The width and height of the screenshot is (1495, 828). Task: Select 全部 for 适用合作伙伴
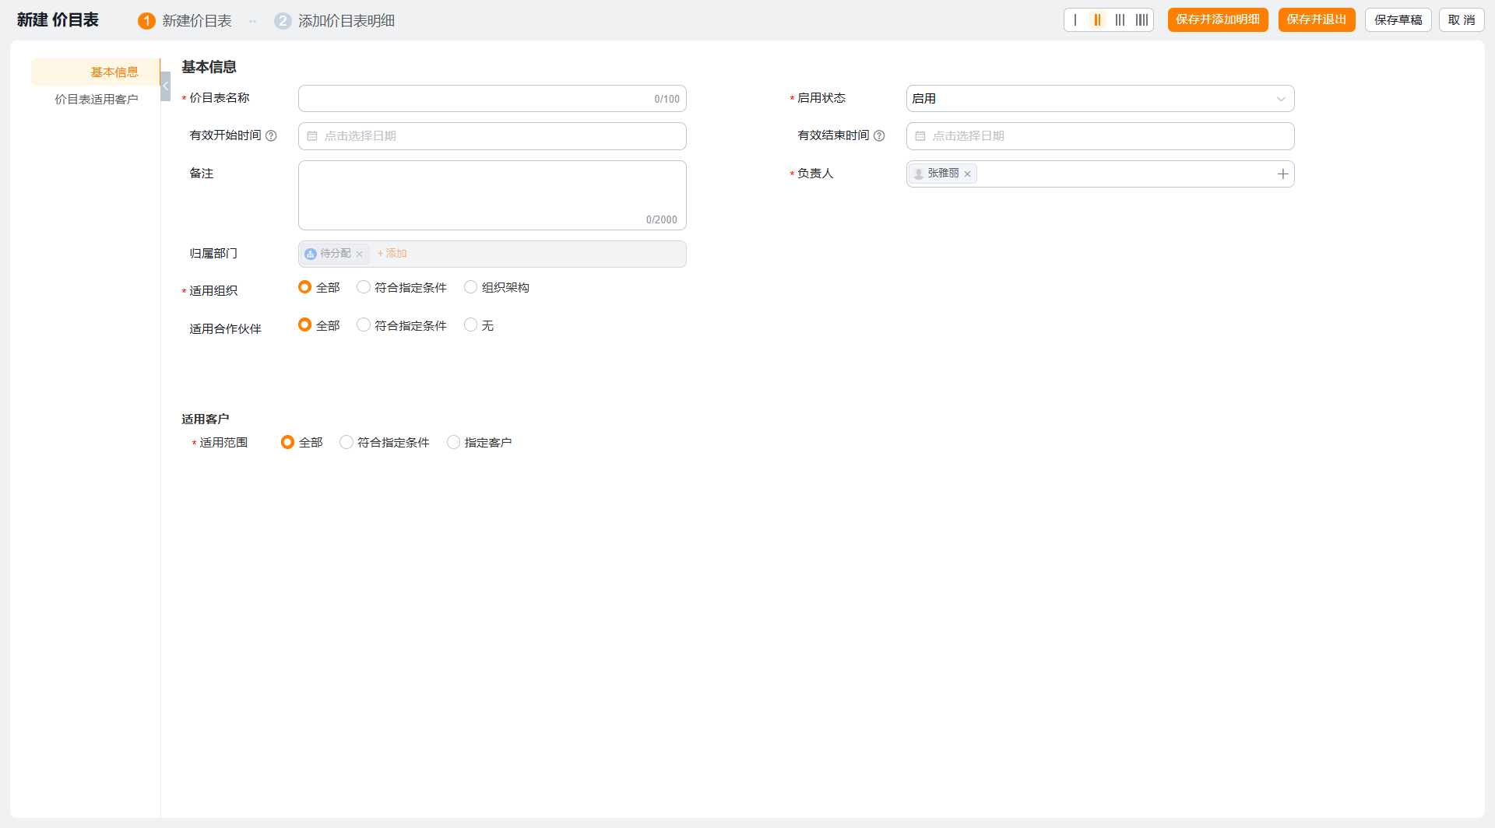pyautogui.click(x=304, y=325)
